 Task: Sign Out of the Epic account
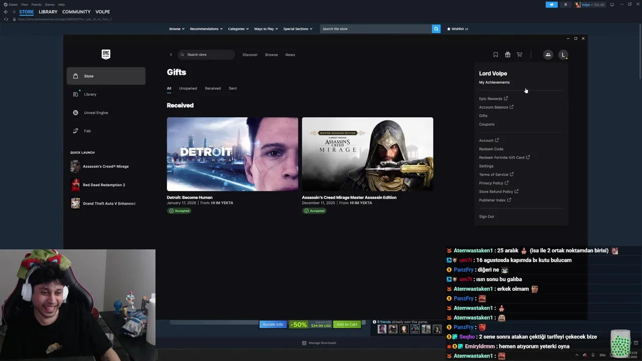point(487,217)
